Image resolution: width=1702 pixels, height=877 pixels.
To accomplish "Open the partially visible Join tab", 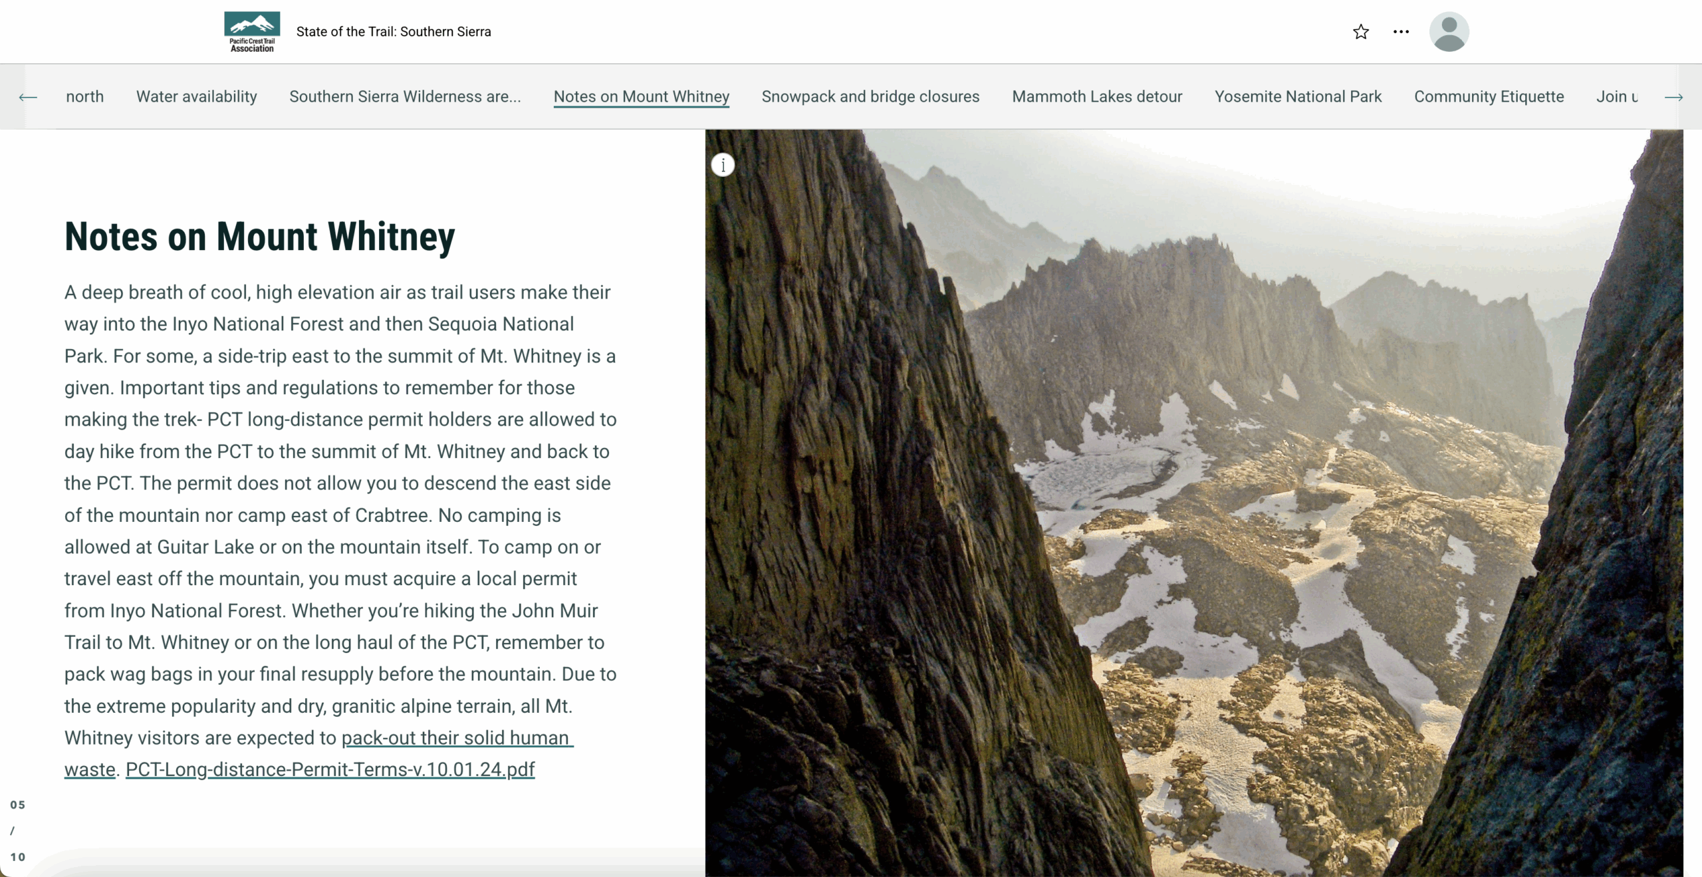I will point(1617,96).
